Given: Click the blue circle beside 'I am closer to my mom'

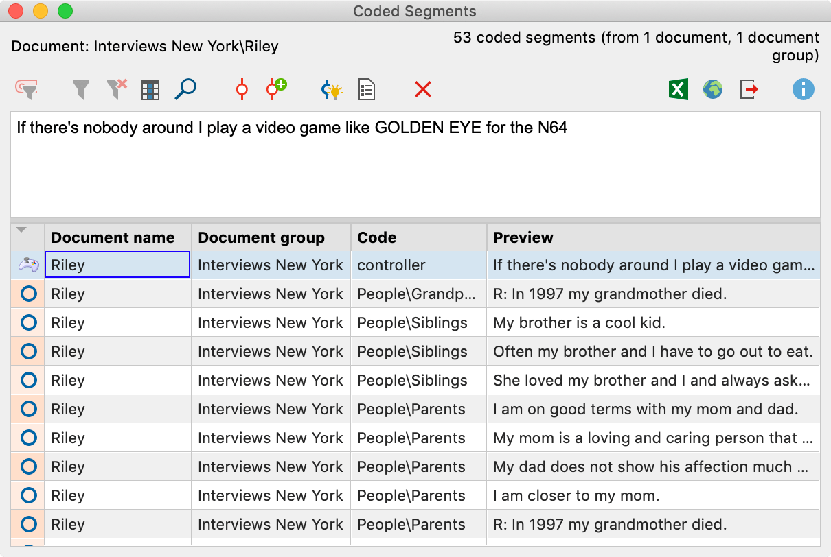Looking at the screenshot, I should (x=28, y=495).
